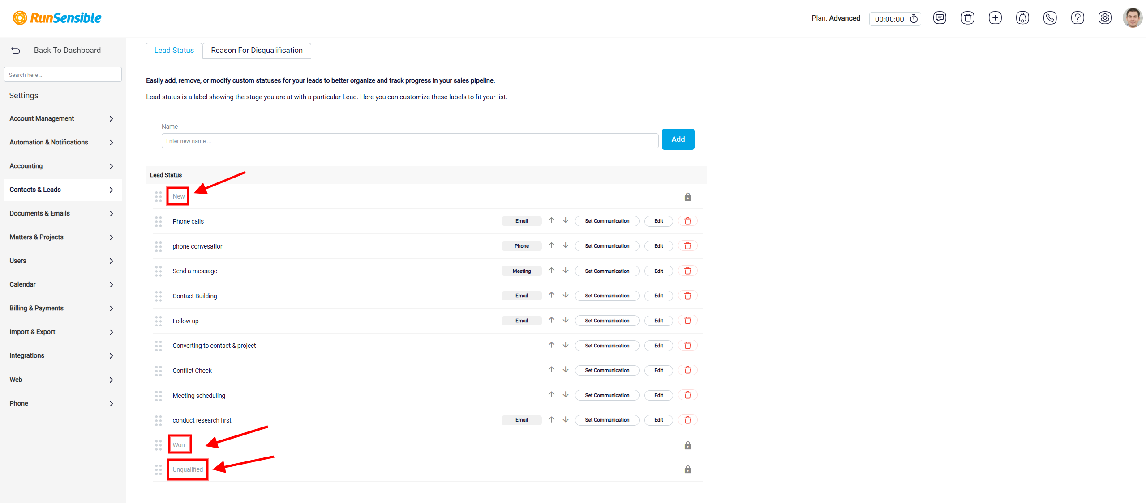Move Contact Building status up with arrow

(551, 295)
